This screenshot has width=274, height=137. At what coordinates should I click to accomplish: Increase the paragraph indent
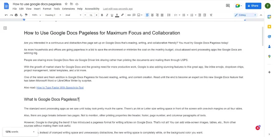click(x=204, y=15)
